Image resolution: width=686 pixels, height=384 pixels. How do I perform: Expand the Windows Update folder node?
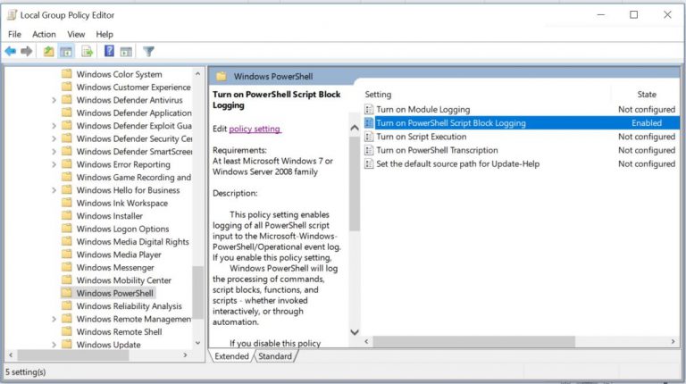click(54, 345)
